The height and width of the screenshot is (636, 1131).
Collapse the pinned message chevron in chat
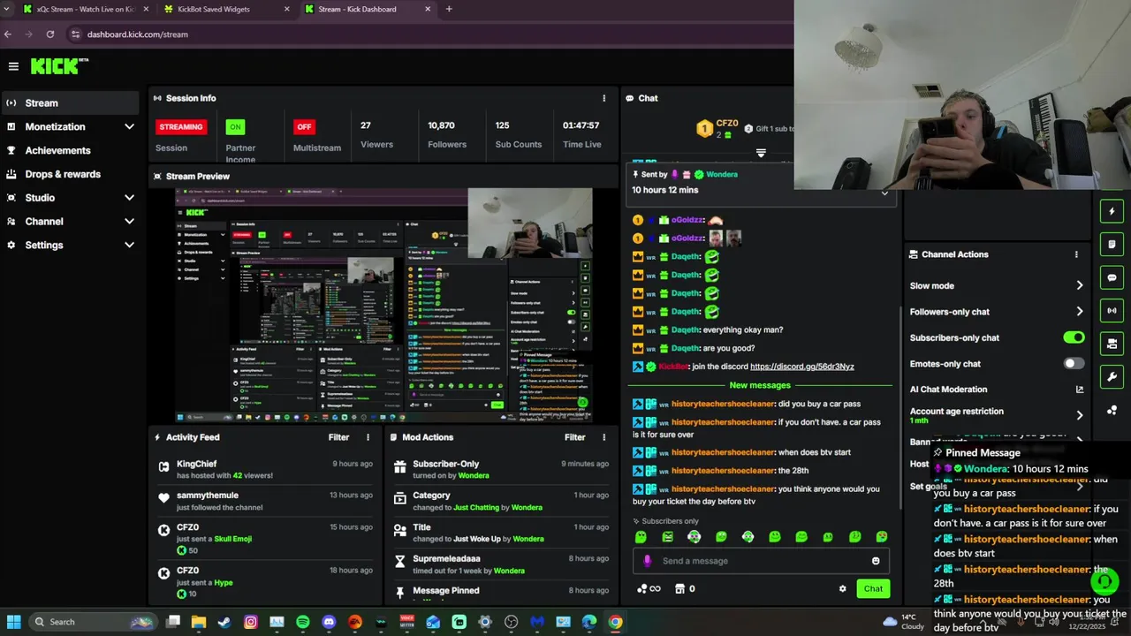click(x=884, y=193)
